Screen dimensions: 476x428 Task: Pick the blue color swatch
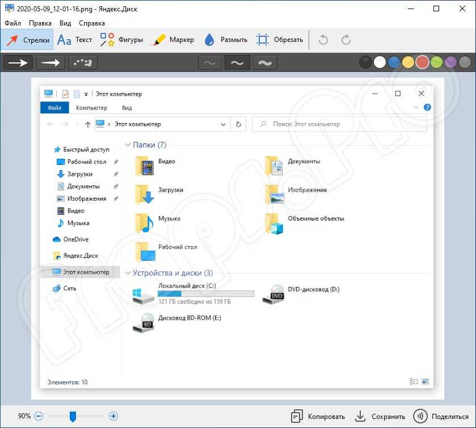tap(394, 63)
